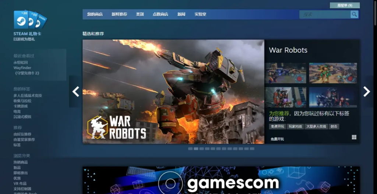Open the 实验室 tab

[200, 14]
